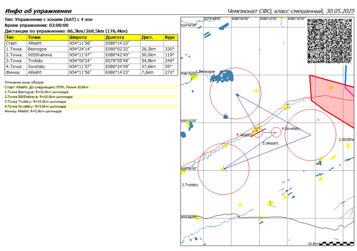Click the 'Время упражнения: 02:00:00' line
Screen dimensions: 357x251
37,25
